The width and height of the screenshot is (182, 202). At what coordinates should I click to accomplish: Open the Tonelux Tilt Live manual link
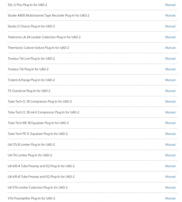pos(170,59)
